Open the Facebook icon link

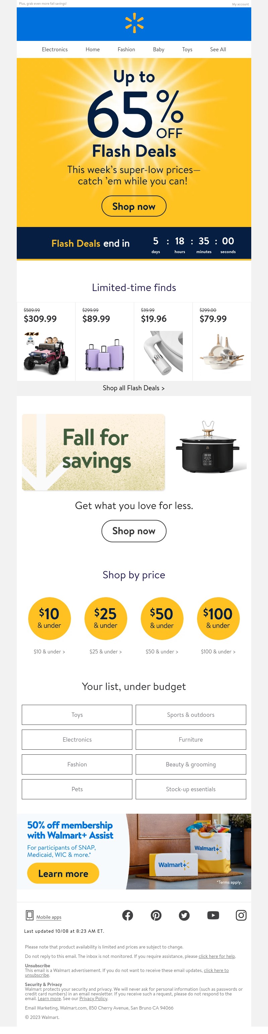point(128,915)
